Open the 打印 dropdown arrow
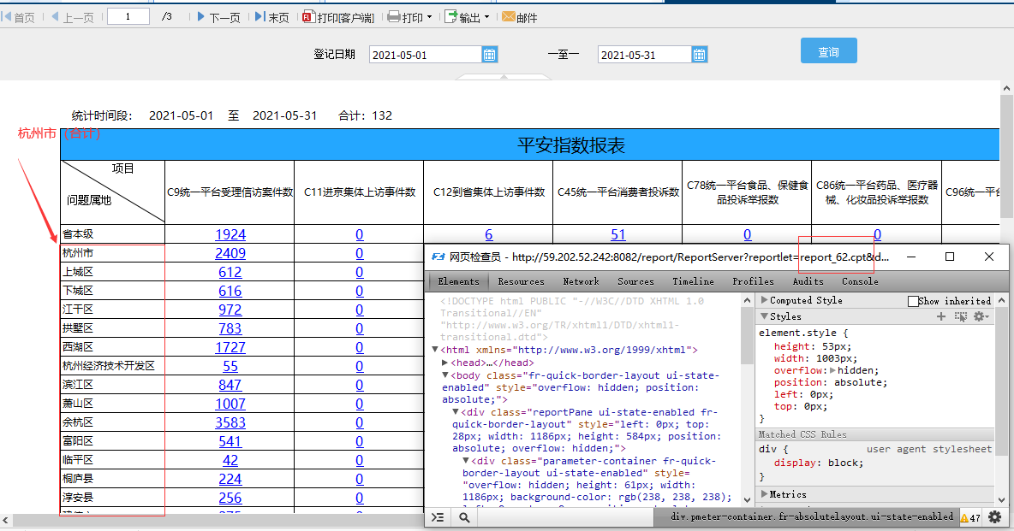Screen dimensions: 1014x531 click(429, 17)
